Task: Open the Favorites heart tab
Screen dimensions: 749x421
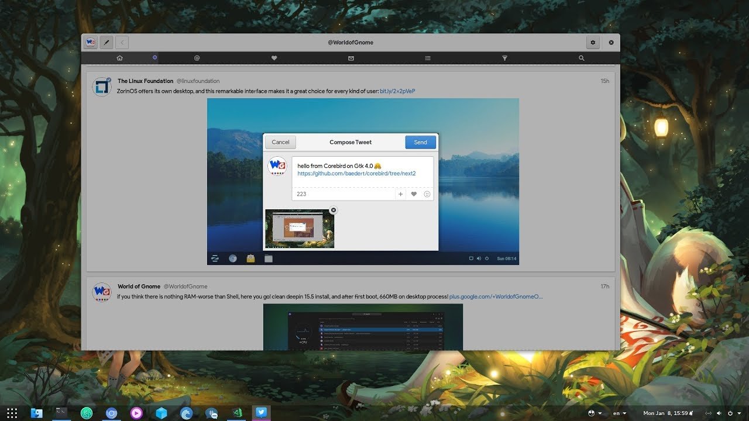Action: [274, 58]
